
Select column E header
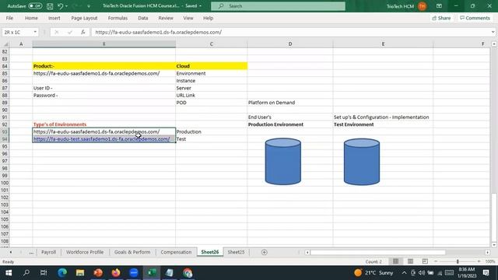coord(383,44)
